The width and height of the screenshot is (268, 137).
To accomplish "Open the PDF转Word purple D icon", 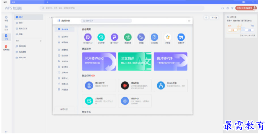I will point(88,37).
